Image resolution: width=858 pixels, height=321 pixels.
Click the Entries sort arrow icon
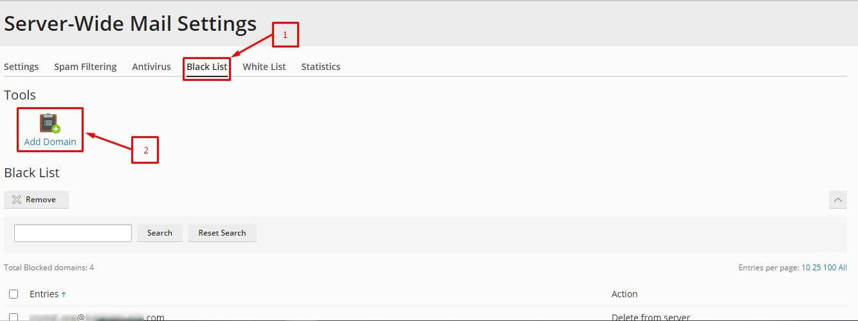tap(64, 294)
